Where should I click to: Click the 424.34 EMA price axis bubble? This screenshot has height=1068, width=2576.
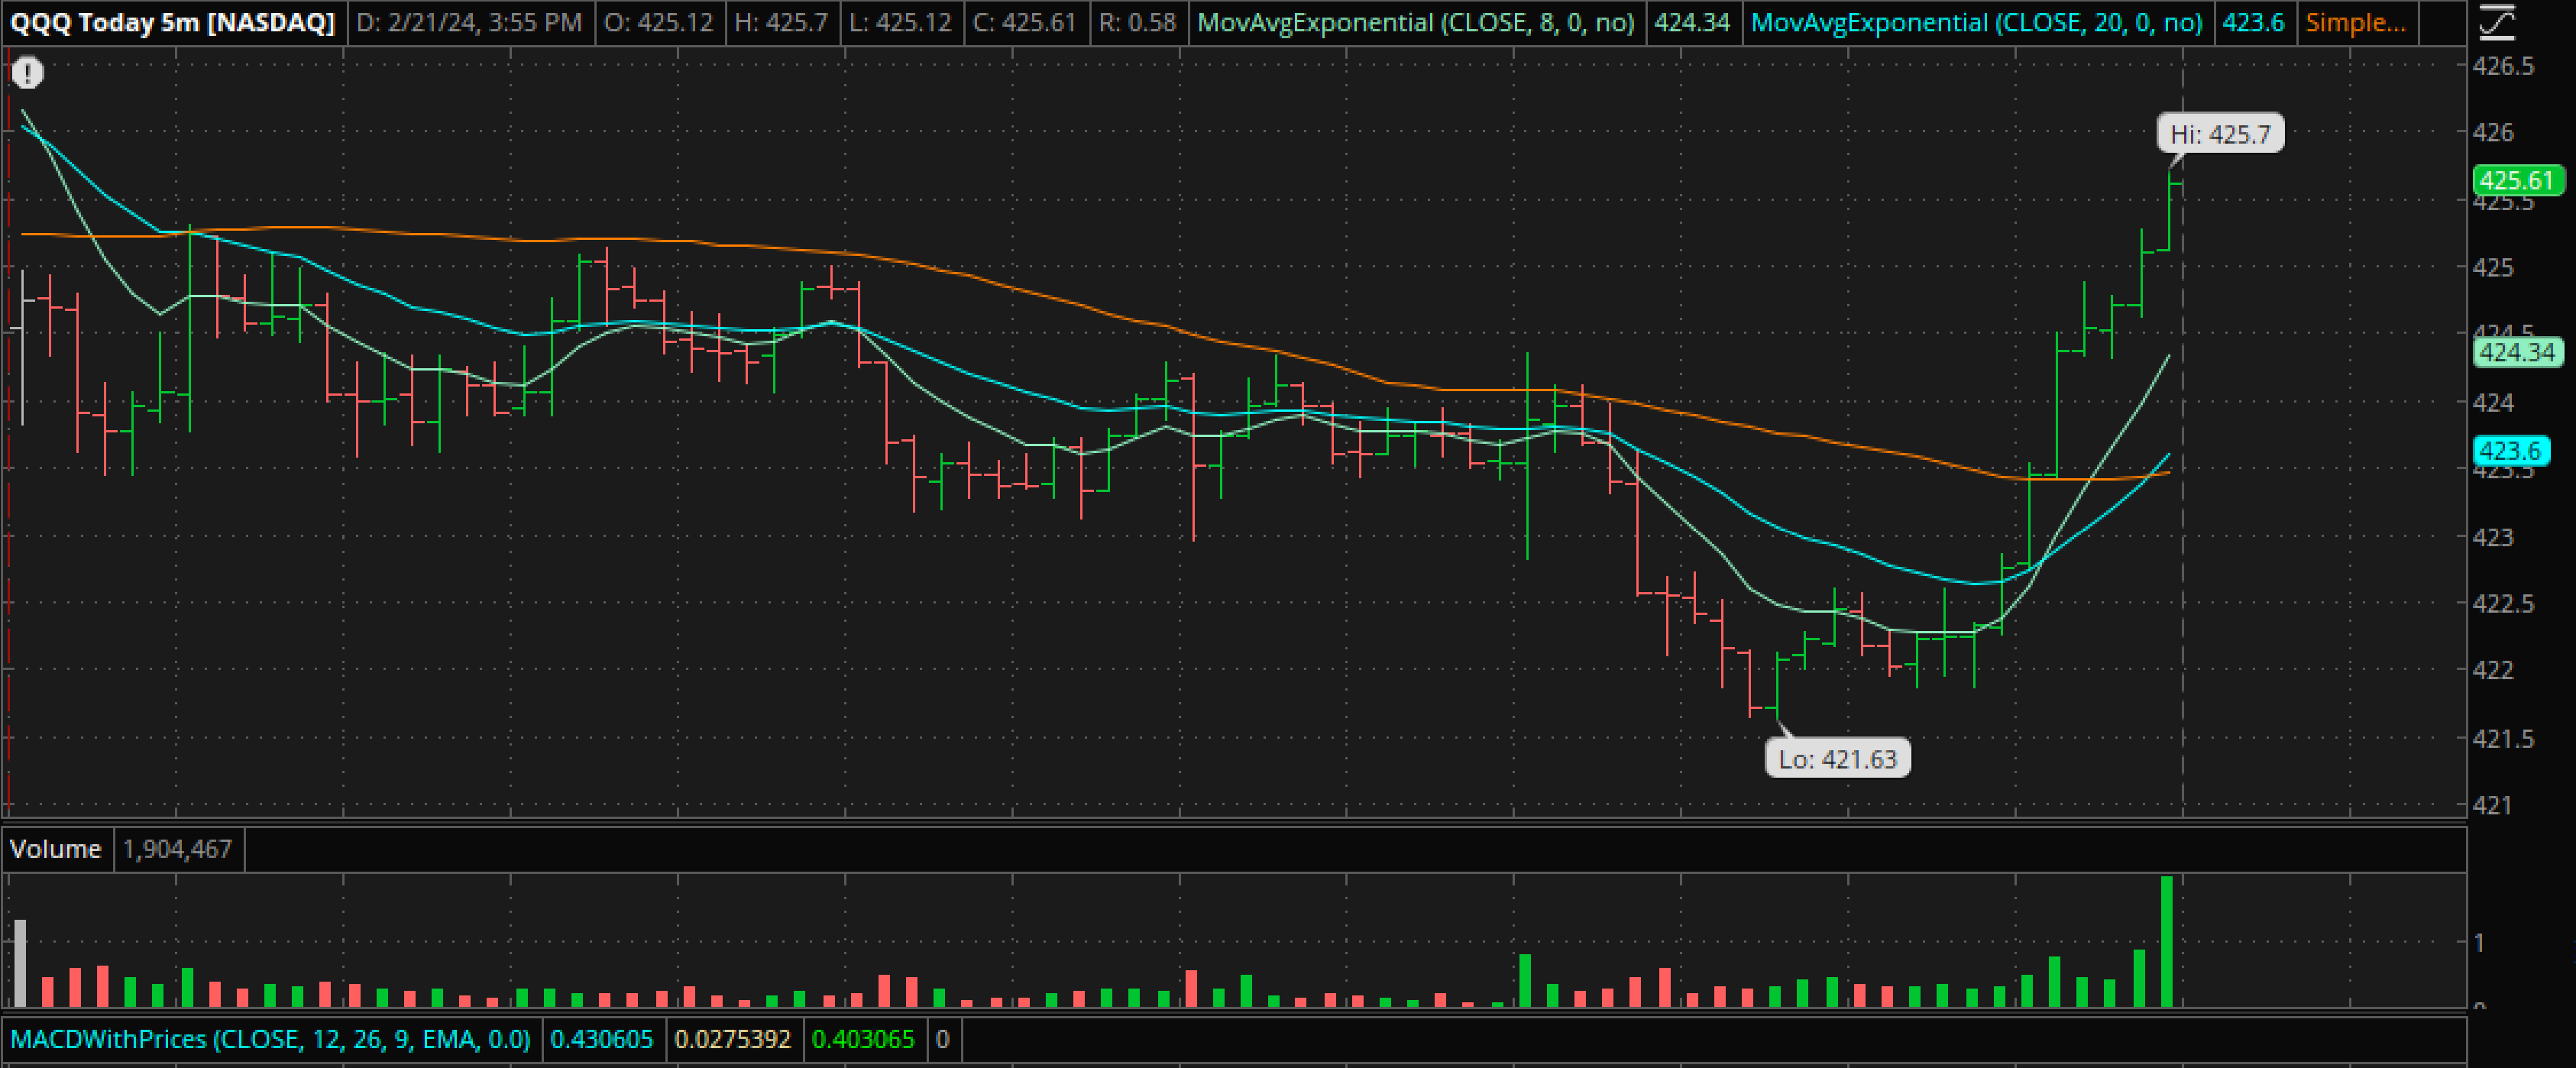(2517, 353)
